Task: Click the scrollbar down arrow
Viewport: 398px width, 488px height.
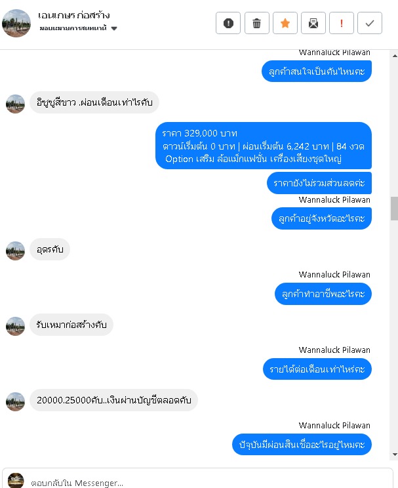Action: point(395,455)
